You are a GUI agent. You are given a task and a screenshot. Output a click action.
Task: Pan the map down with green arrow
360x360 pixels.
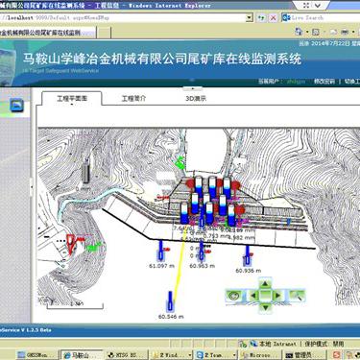point(265,307)
